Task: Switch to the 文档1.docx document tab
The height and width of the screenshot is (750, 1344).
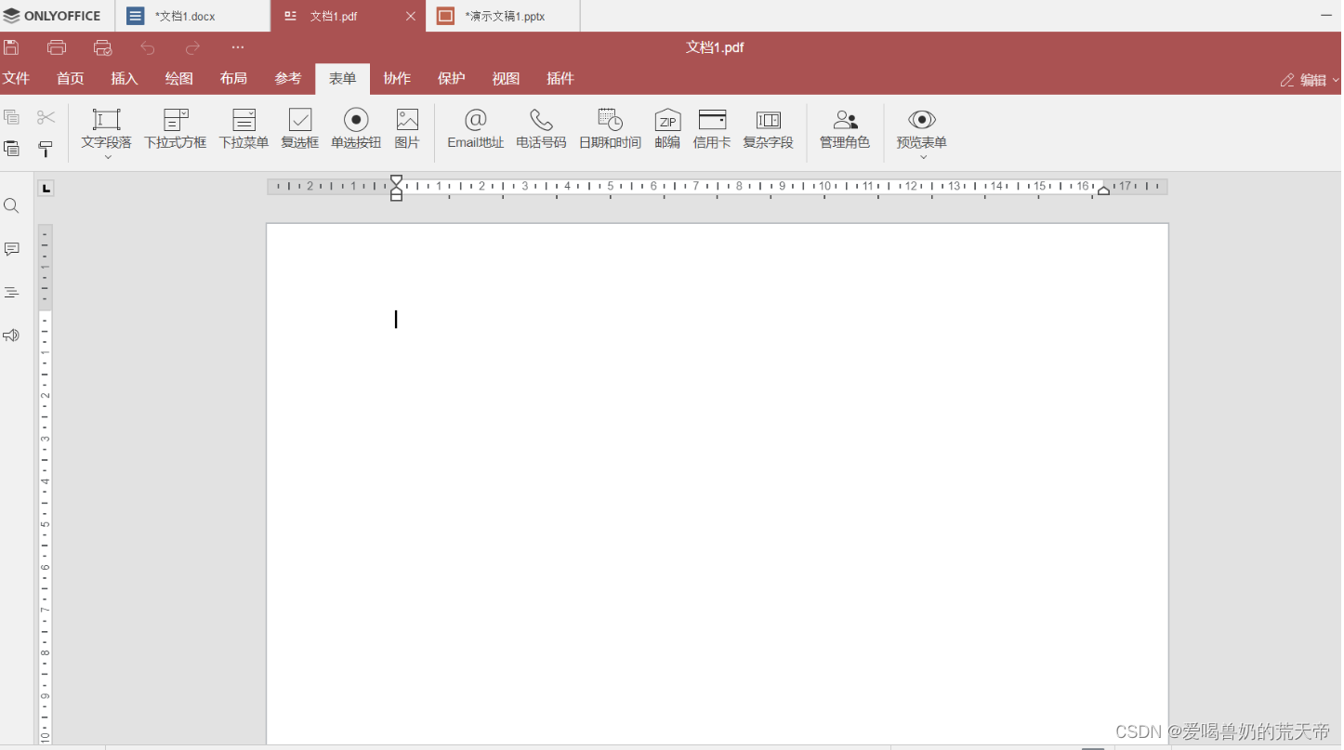Action: click(x=192, y=16)
